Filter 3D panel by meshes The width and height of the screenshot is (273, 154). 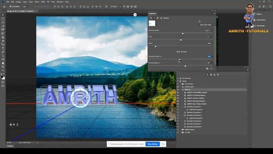pos(211,75)
